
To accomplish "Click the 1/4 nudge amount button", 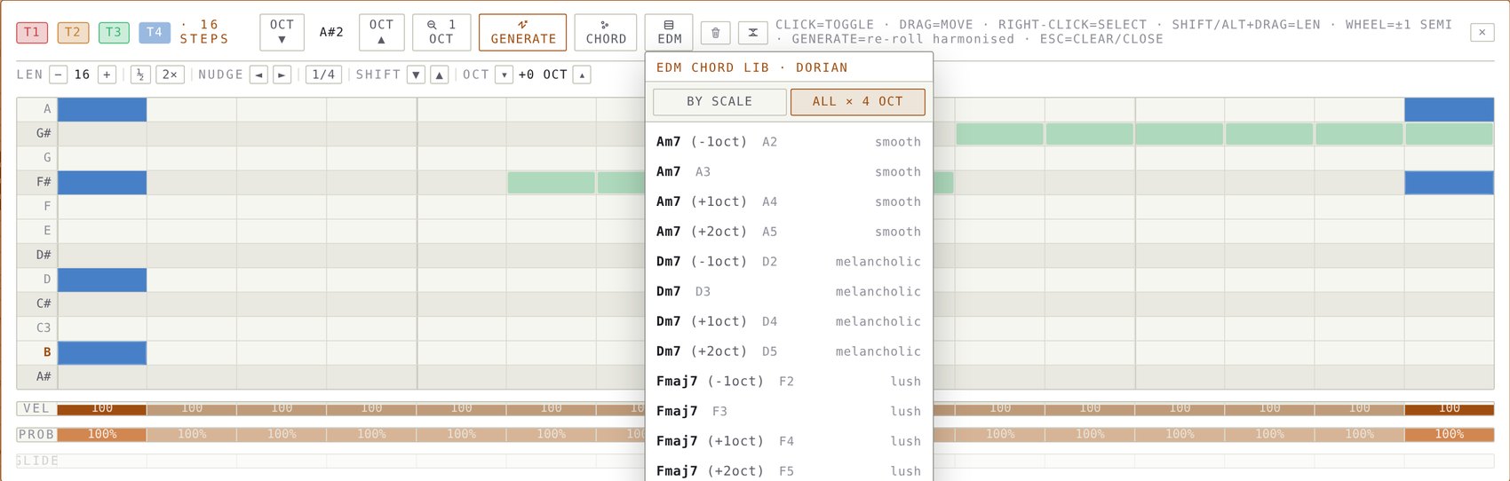I will point(324,75).
